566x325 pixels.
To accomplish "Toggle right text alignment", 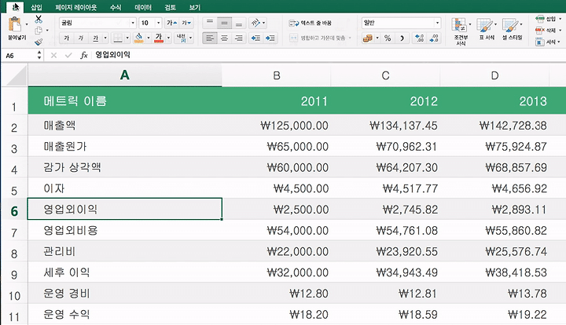I will tap(239, 38).
